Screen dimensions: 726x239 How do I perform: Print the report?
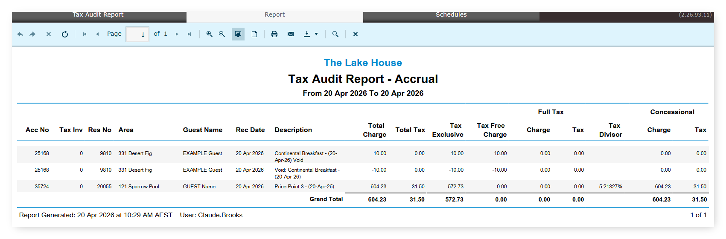coord(274,34)
